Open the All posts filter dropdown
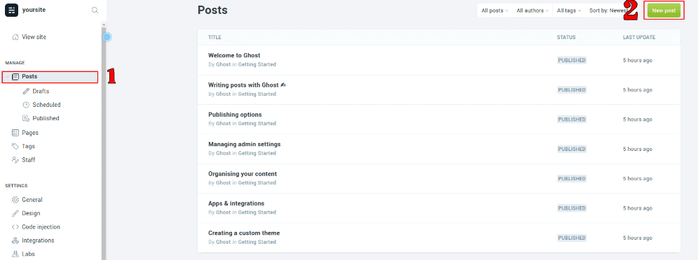698x260 pixels. (x=495, y=10)
